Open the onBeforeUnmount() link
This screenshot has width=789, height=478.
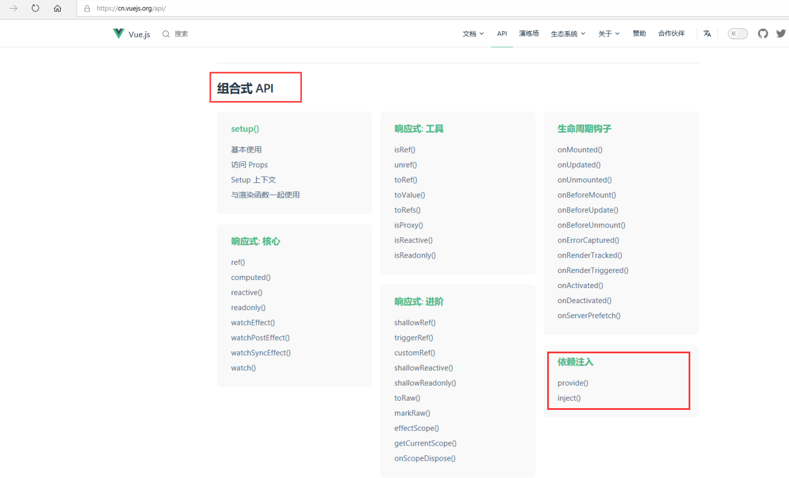tap(592, 225)
